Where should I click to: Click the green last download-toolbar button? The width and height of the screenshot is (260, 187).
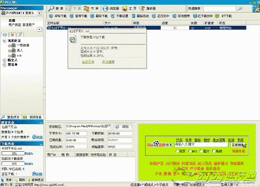[223, 16]
